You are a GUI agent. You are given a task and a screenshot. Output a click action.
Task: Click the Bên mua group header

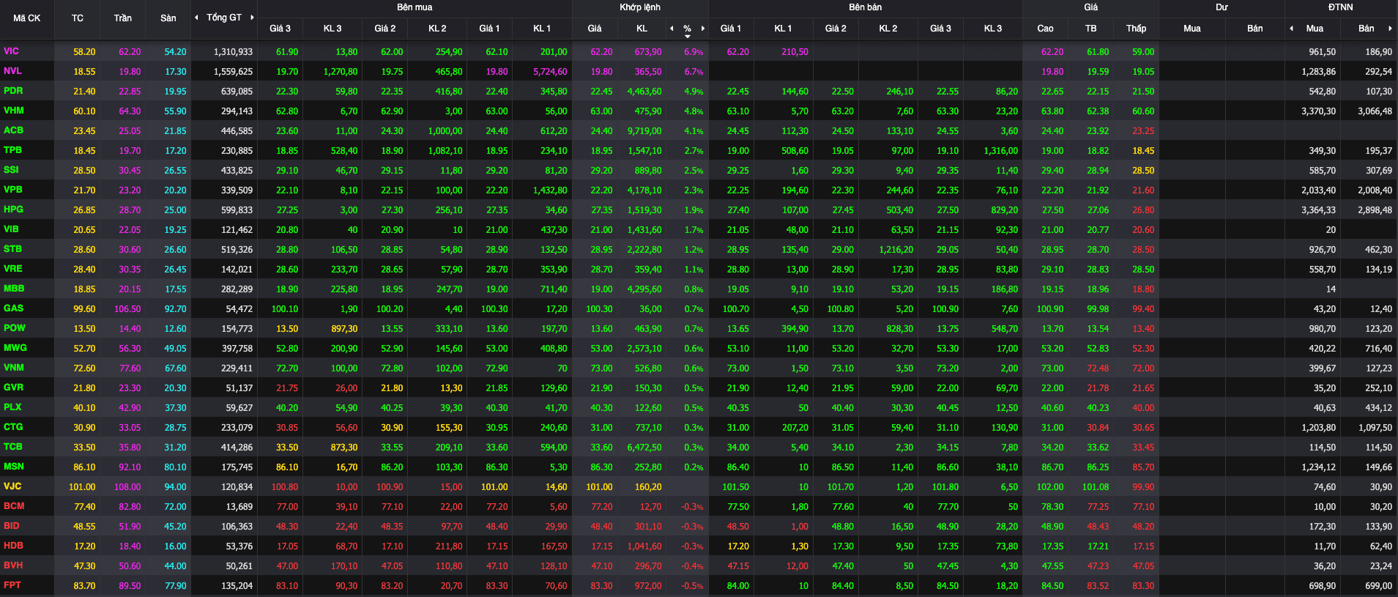414,7
